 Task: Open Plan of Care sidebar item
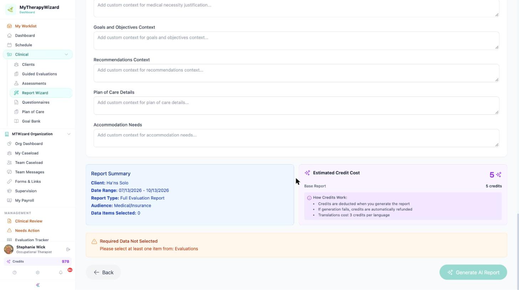[33, 112]
